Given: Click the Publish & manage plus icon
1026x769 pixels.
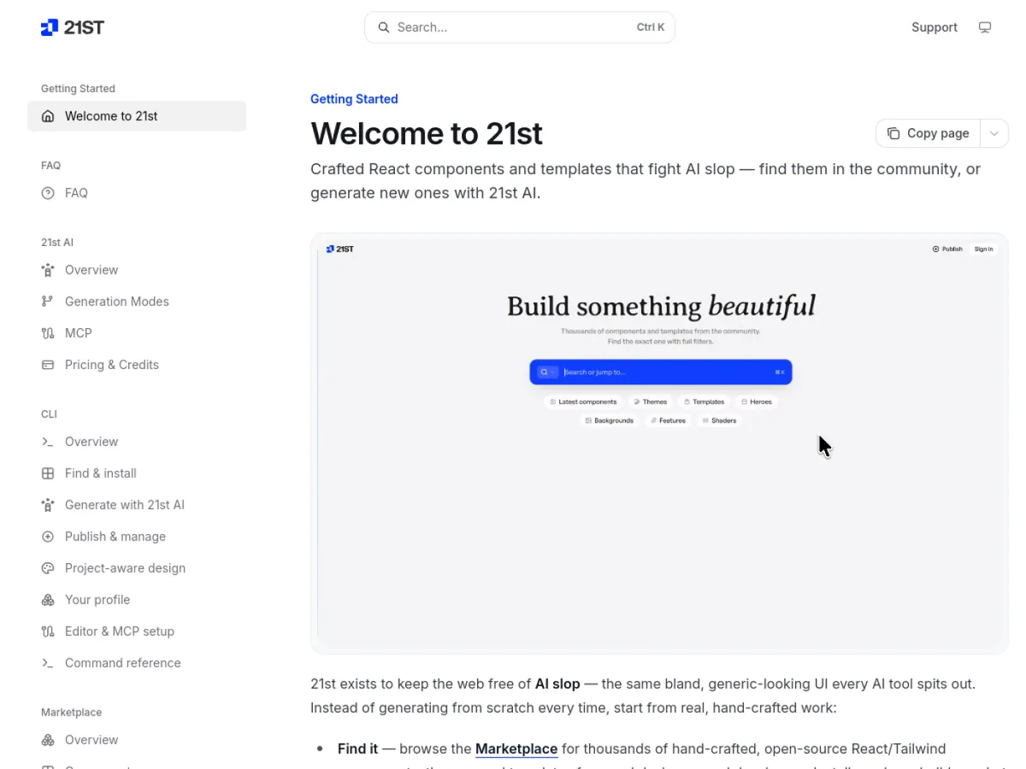Looking at the screenshot, I should 48,537.
